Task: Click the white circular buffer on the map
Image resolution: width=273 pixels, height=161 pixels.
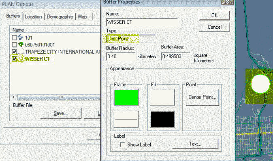Action: point(260,84)
